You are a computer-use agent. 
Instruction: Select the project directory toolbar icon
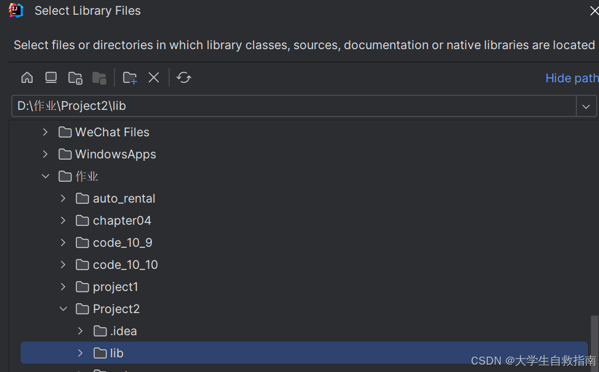[x=75, y=78]
